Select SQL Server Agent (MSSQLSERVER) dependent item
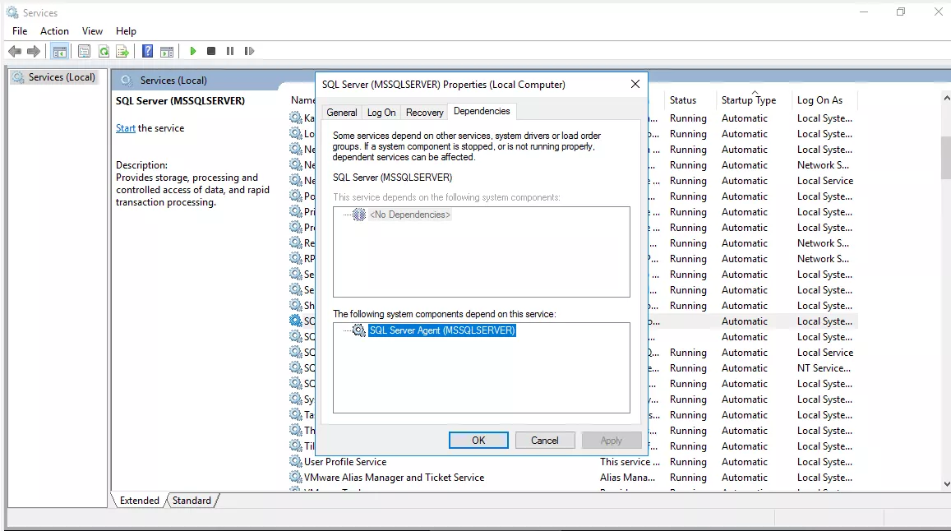This screenshot has width=951, height=531. [x=442, y=330]
